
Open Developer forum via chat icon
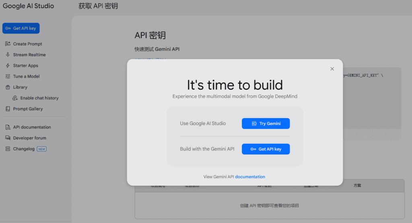tap(8, 138)
